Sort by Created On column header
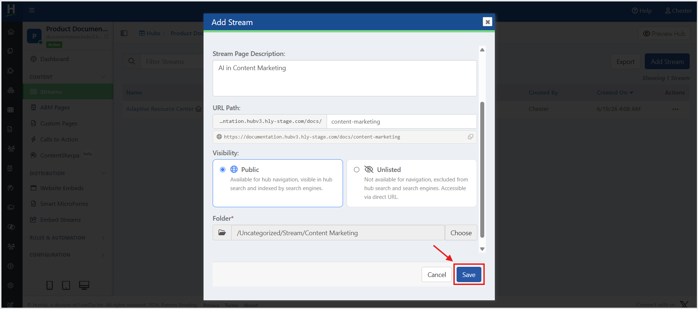698x309 pixels. [x=615, y=92]
